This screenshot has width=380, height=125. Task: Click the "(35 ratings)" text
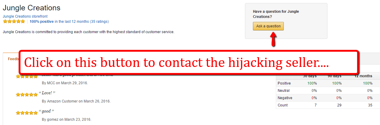99,22
